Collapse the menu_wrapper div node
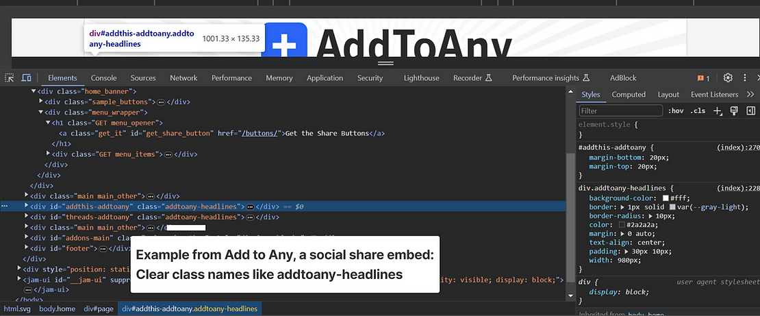Image resolution: width=760 pixels, height=316 pixels. click(x=41, y=112)
